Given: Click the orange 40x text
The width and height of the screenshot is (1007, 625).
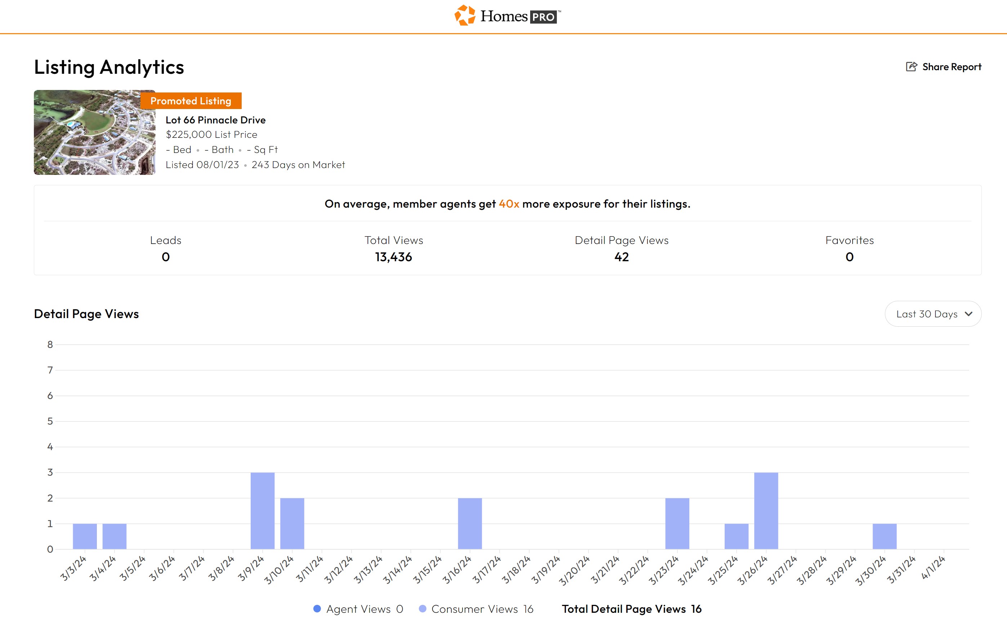Looking at the screenshot, I should pyautogui.click(x=509, y=204).
